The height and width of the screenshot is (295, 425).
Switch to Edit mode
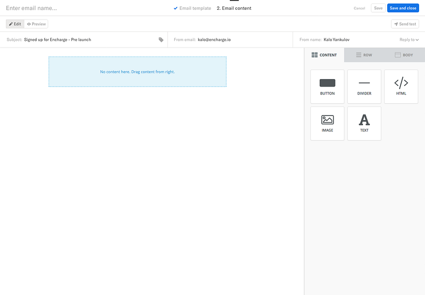point(15,24)
